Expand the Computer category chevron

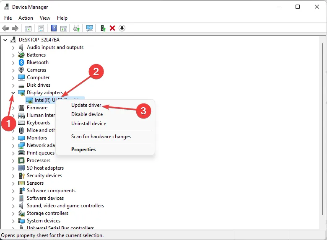coord(13,78)
